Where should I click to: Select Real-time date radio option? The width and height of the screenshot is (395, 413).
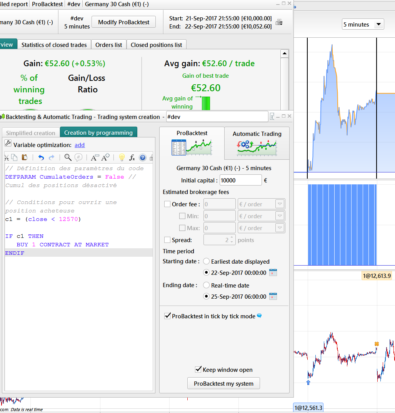tap(206, 285)
